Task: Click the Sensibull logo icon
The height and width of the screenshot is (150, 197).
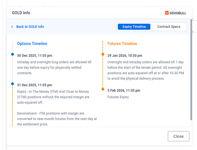Action: (x=167, y=13)
